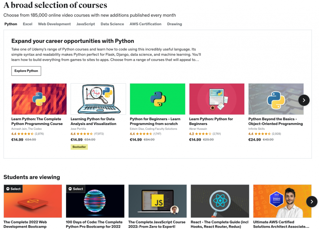Screen dimensions: 319x229
Task: Click the Students are viewing carousel next arrow
Action: (312, 202)
